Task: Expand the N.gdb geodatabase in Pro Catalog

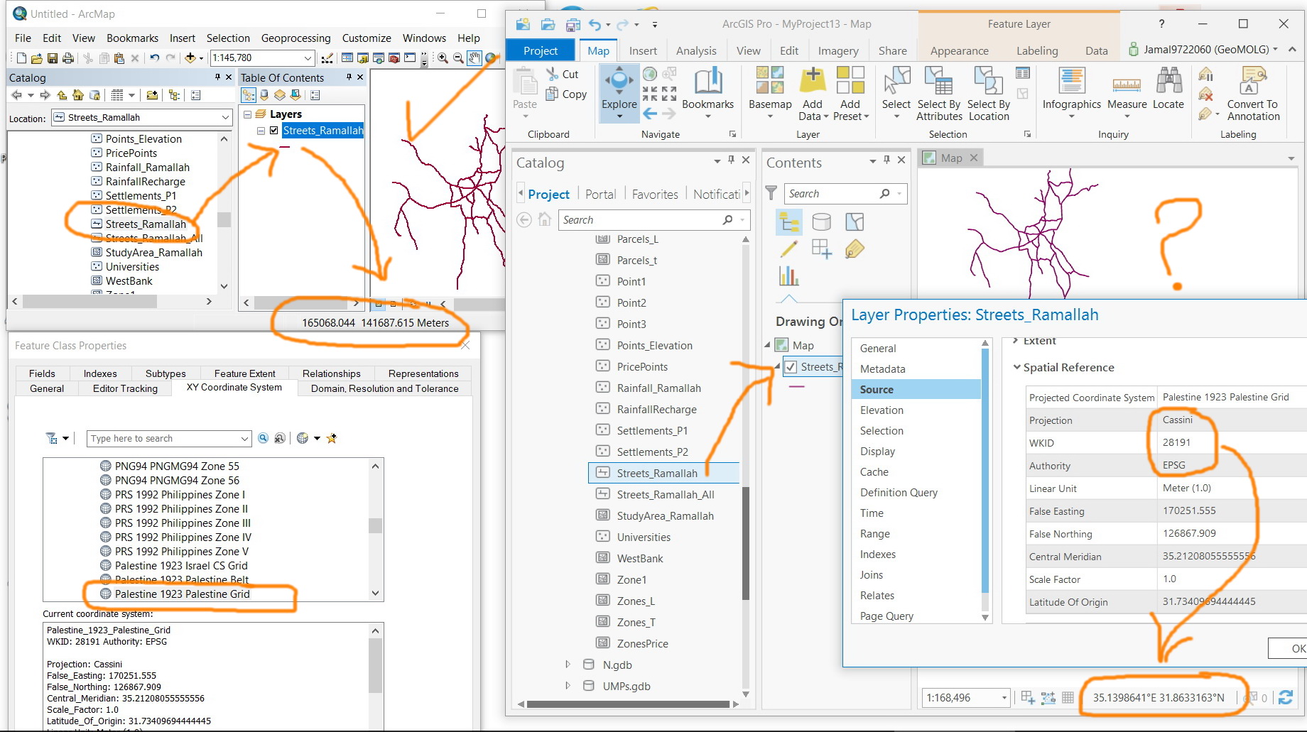Action: point(568,665)
